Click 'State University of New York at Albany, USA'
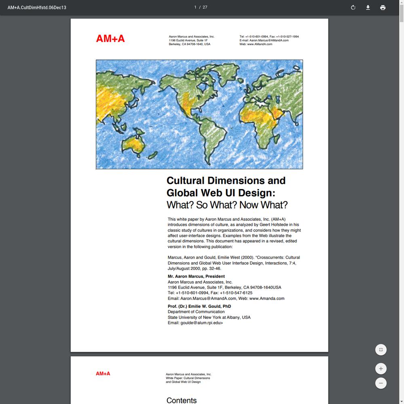The width and height of the screenshot is (404, 404). click(x=209, y=318)
